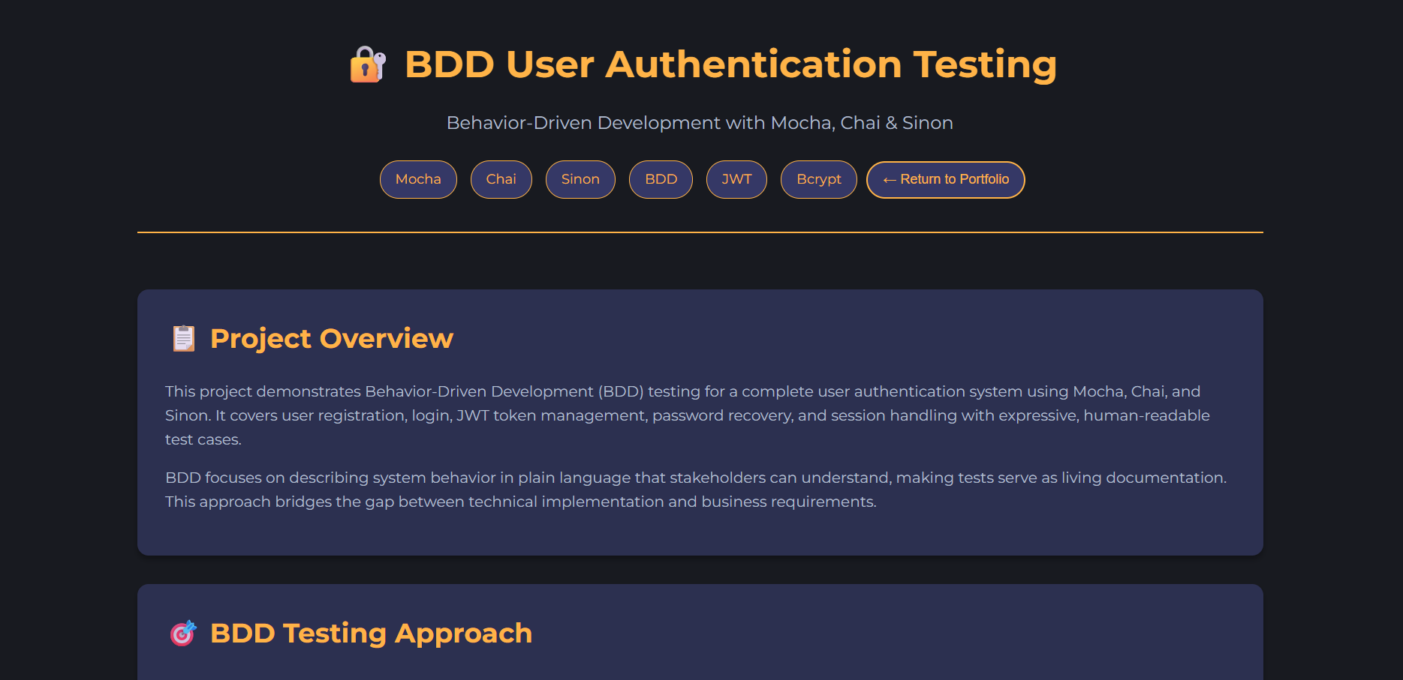Image resolution: width=1403 pixels, height=680 pixels.
Task: Click the BDD Testing Approach heading
Action: 371,634
